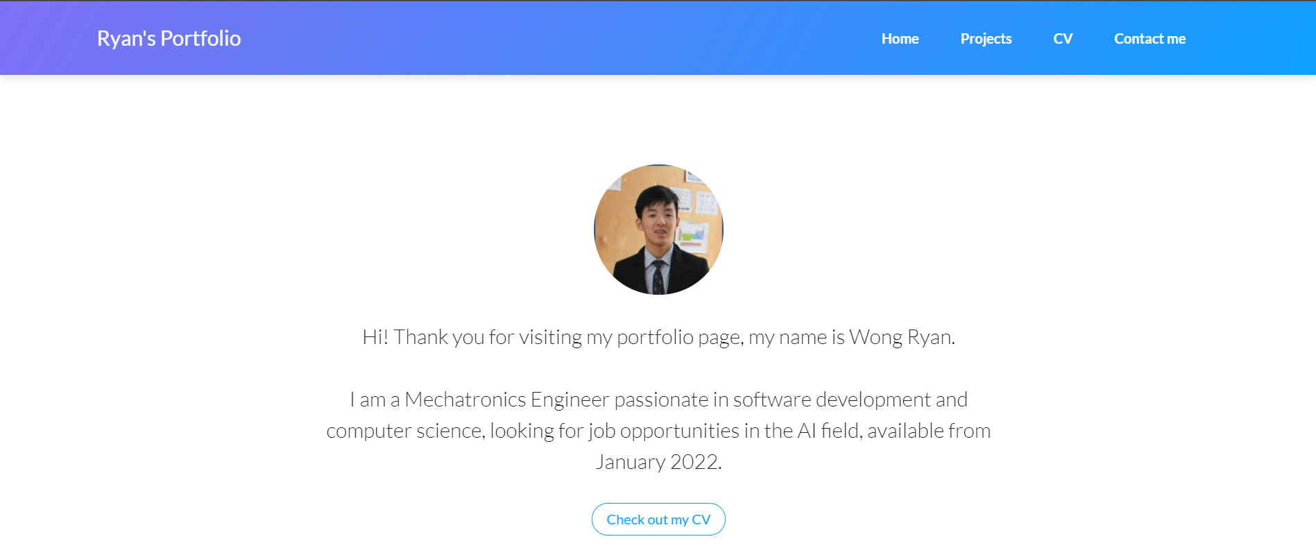Open Ryan's CV with the rounded button
The image size is (1316, 548).
(x=658, y=519)
